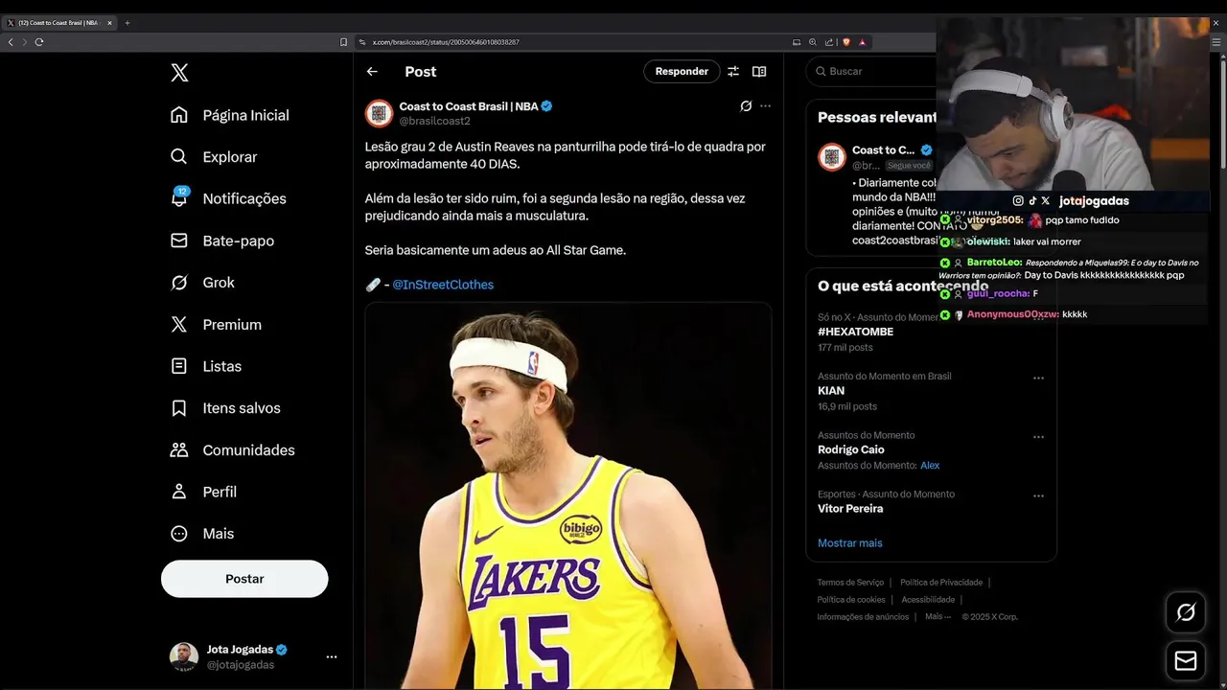Click the bell notifications icon
Viewport: 1227px width, 690px height.
(179, 198)
